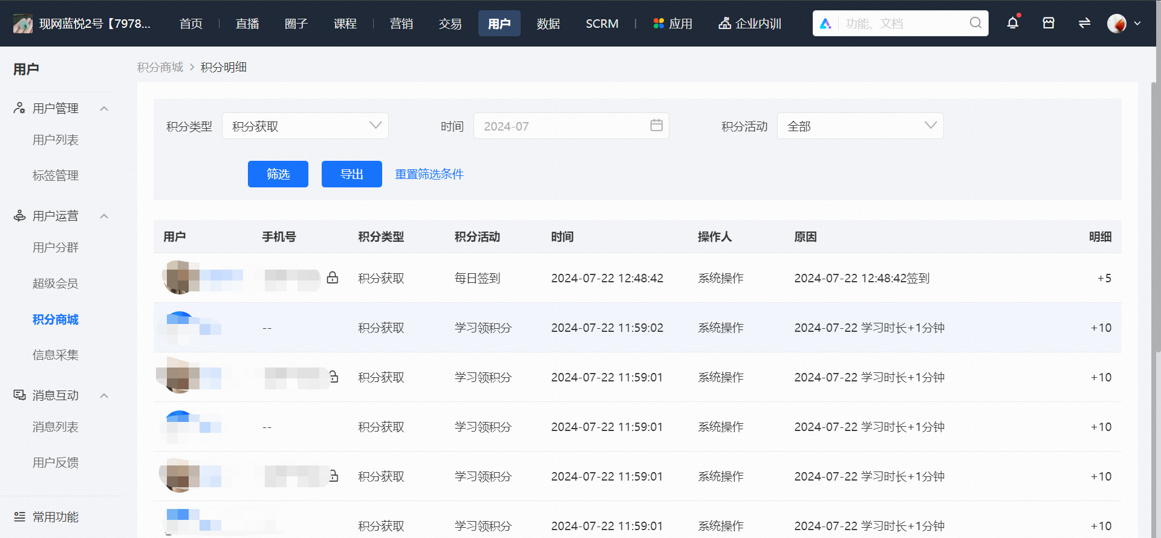The image size is (1161, 538).
Task: Open 信息采集 in sidebar
Action: 56,355
